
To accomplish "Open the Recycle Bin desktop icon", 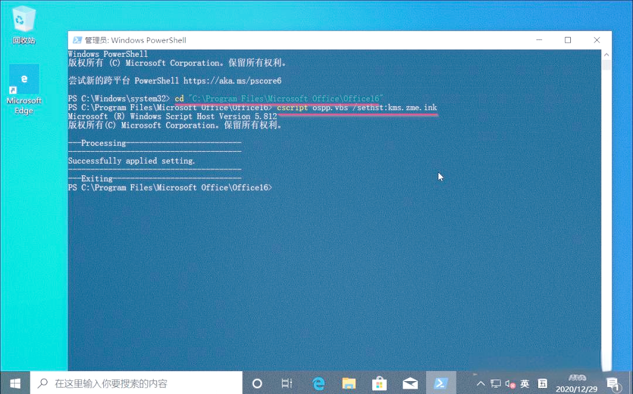I will (24, 25).
